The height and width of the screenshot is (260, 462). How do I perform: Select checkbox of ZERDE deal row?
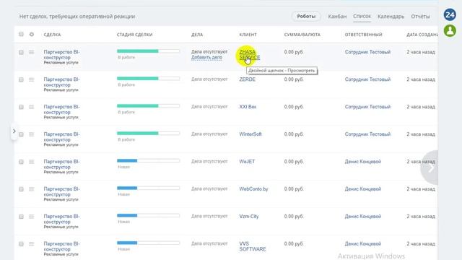21,79
